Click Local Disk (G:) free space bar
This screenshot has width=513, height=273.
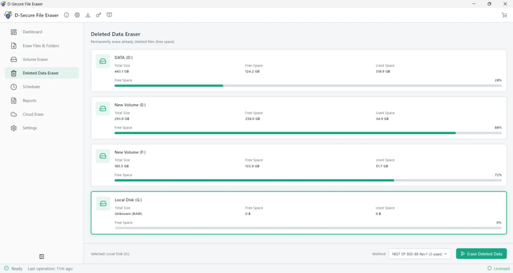[308, 228]
